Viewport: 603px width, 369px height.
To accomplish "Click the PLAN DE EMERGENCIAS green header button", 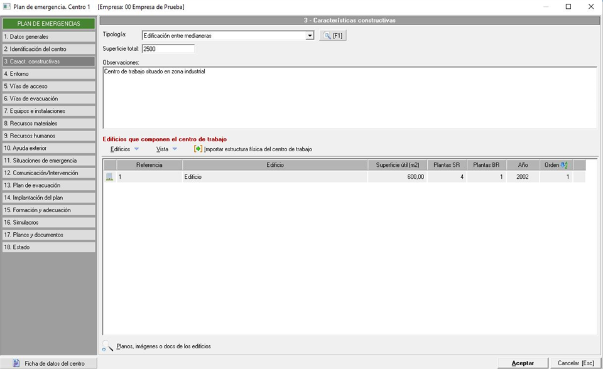I will point(49,24).
